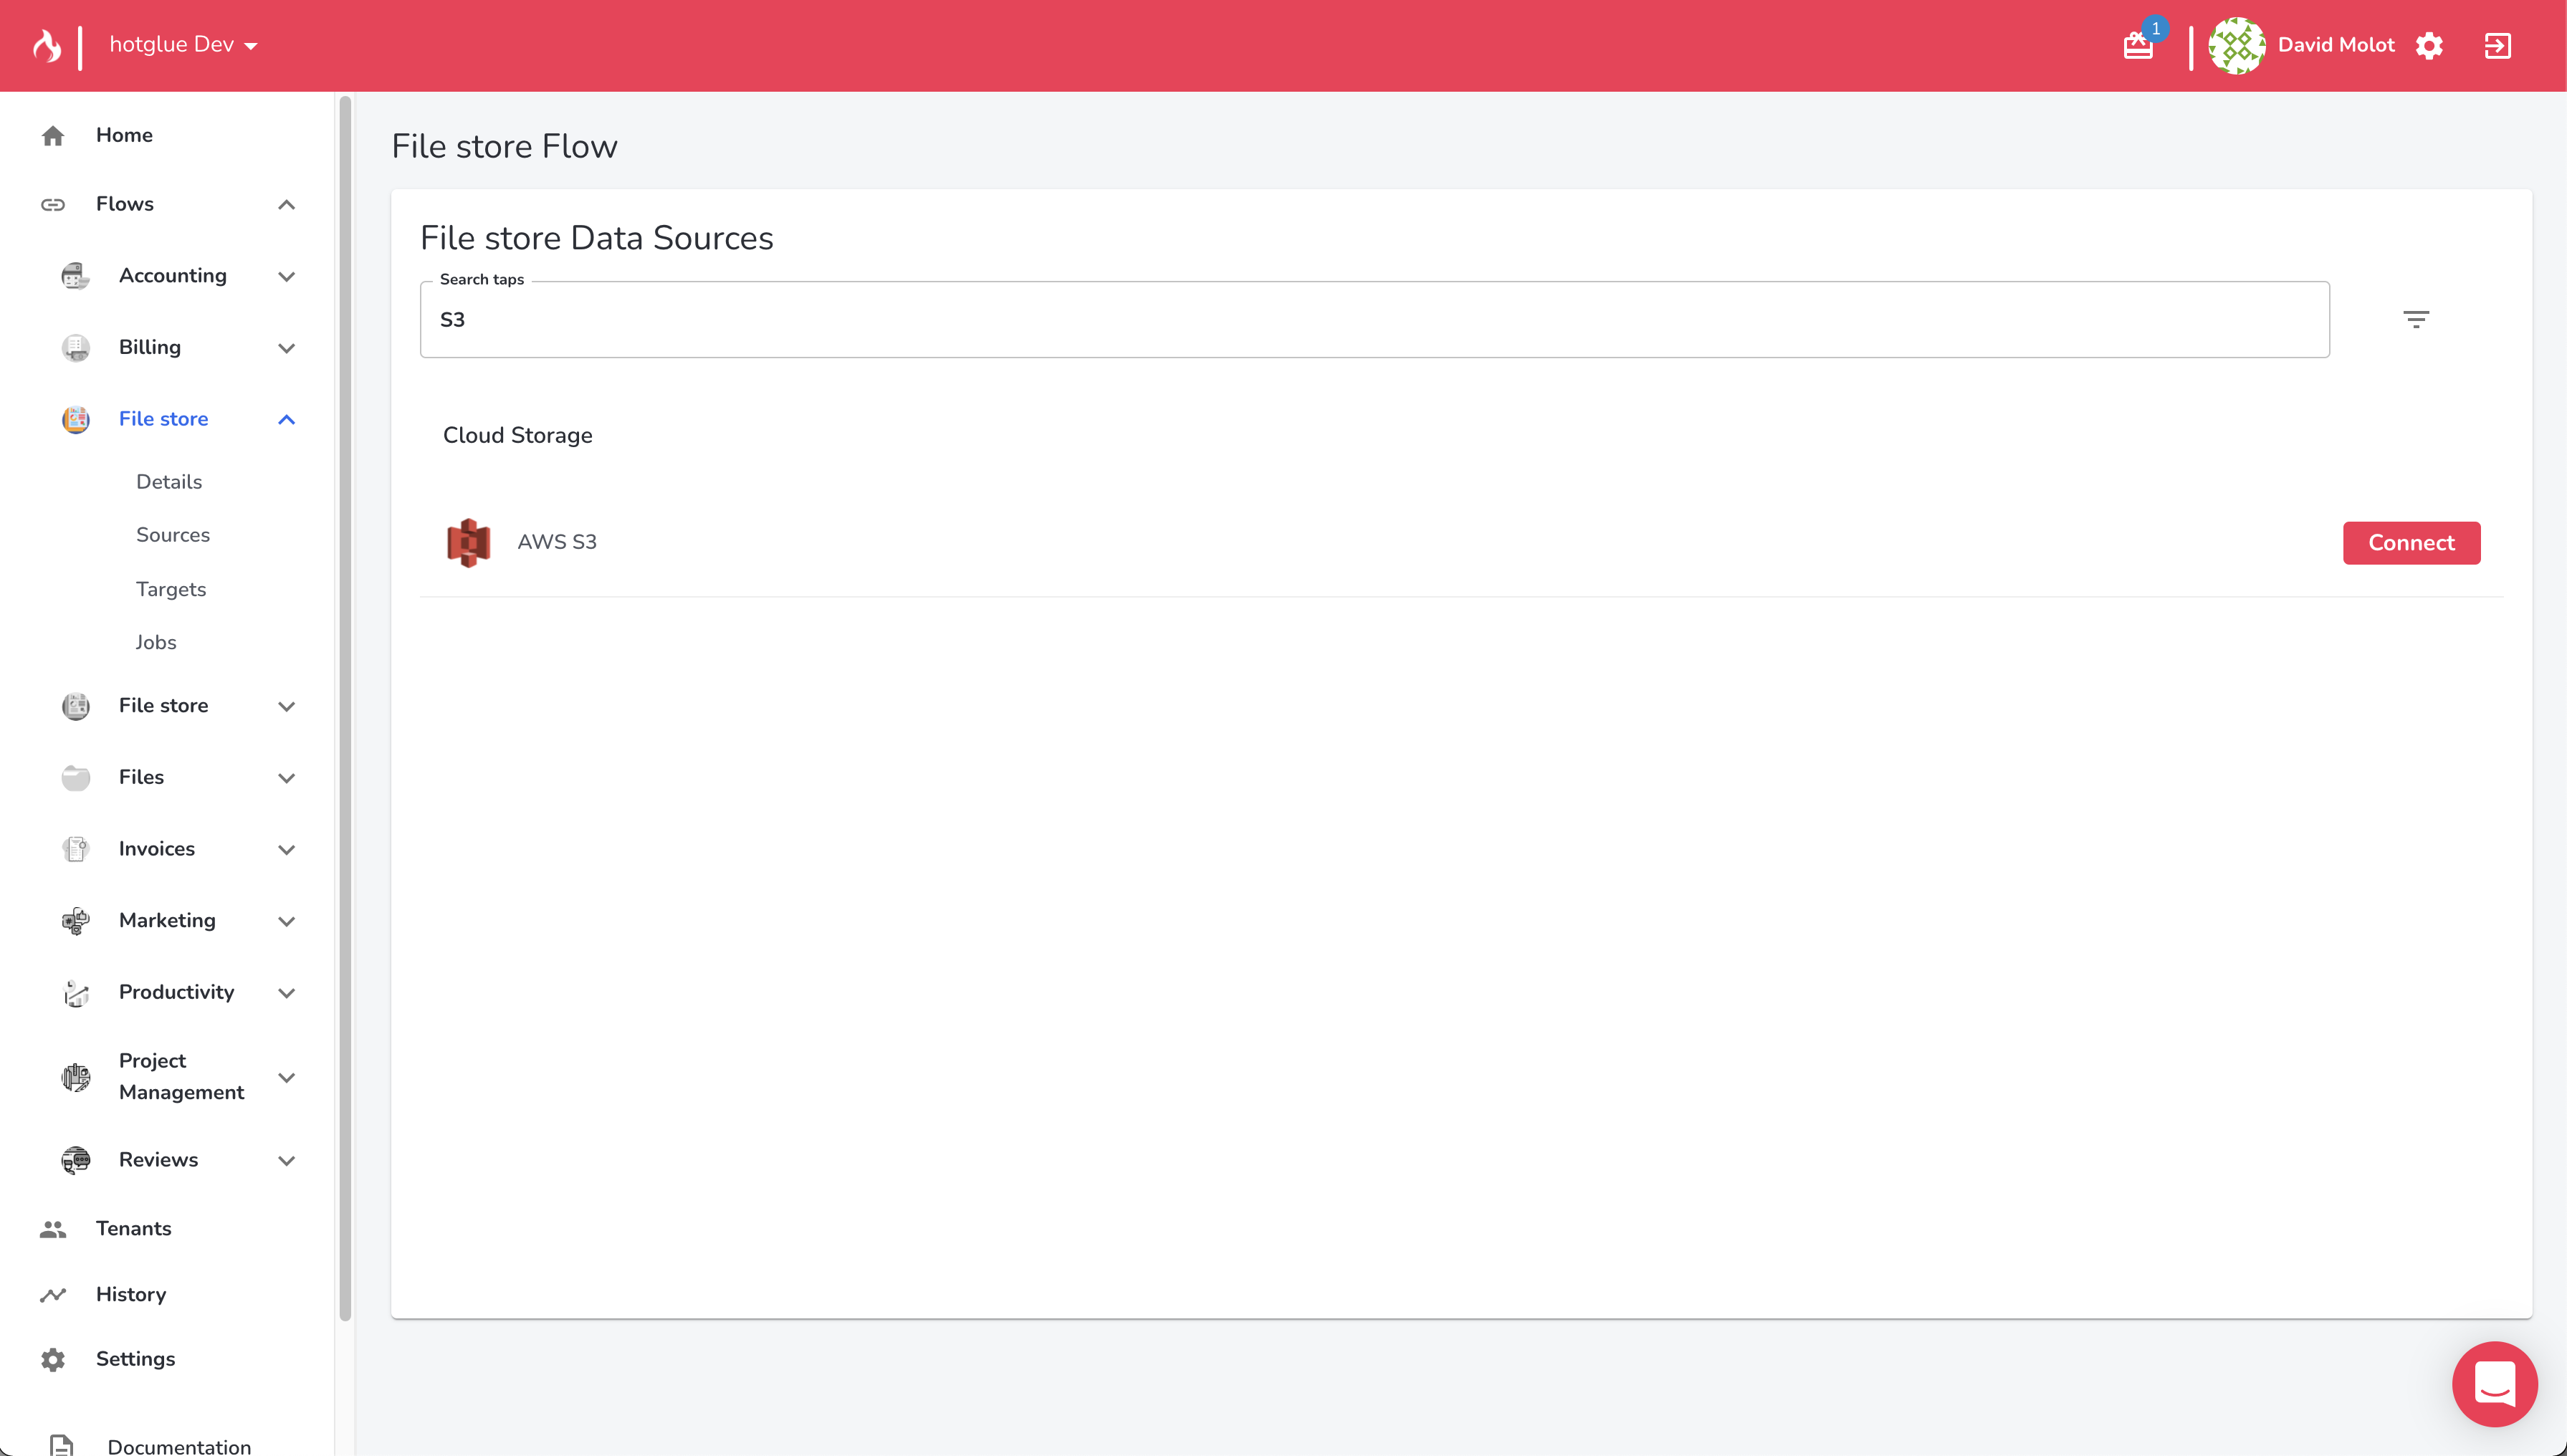This screenshot has height=1456, width=2567.
Task: Connect the AWS S3 source
Action: pos(2410,543)
